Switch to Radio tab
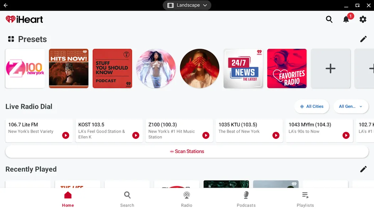 [187, 199]
